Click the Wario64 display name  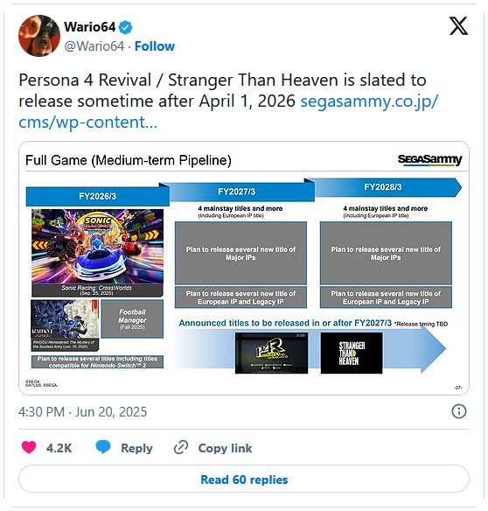click(x=89, y=27)
